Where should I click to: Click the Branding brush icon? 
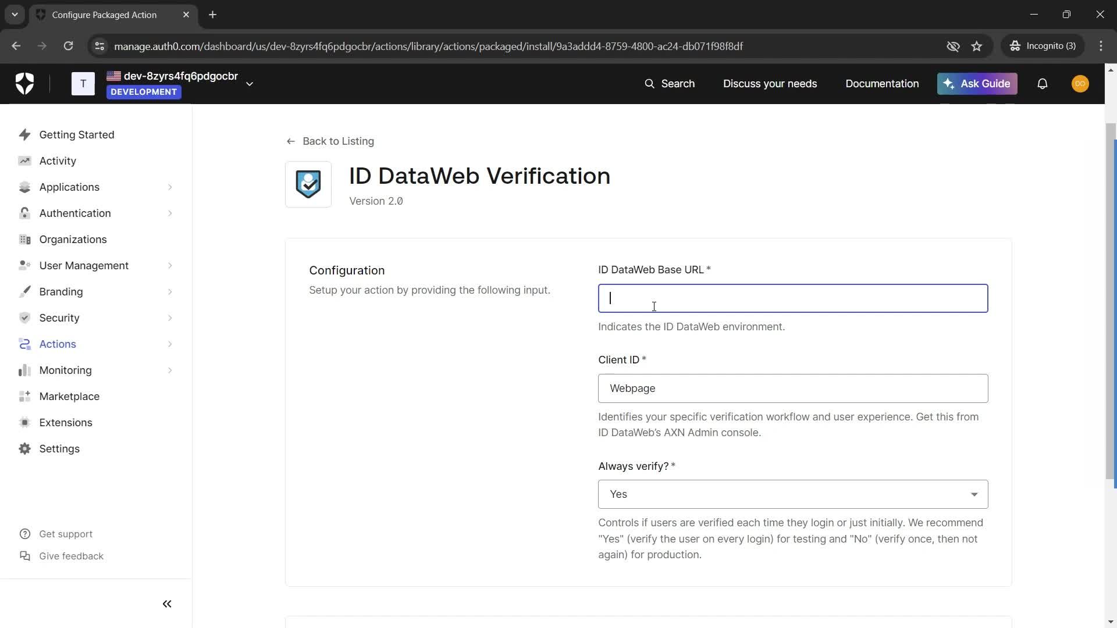click(x=24, y=292)
